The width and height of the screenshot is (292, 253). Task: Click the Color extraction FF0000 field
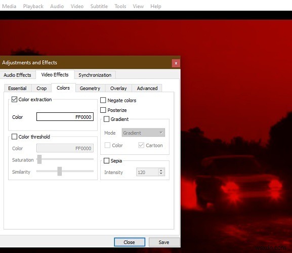pos(65,117)
